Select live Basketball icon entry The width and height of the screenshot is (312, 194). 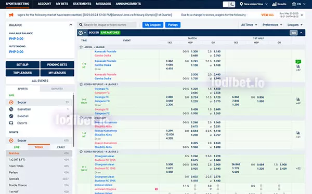click(39, 109)
